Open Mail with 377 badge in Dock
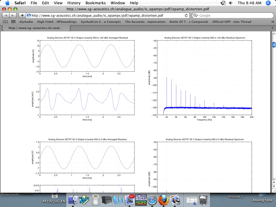 pos(130,200)
